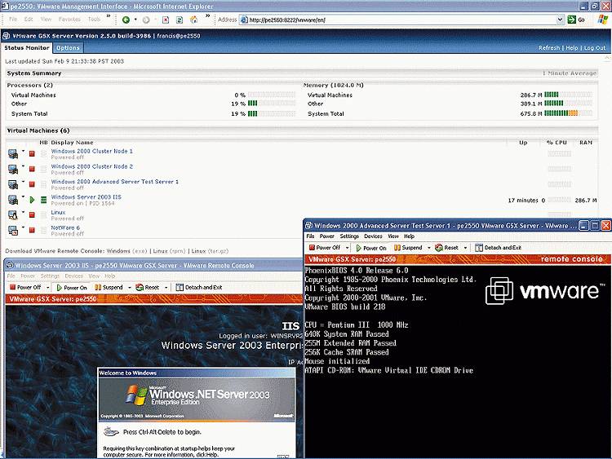Open IE Favorites menu

click(x=69, y=19)
